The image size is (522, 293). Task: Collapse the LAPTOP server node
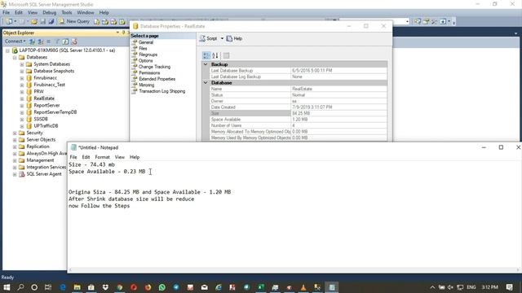click(x=7, y=50)
